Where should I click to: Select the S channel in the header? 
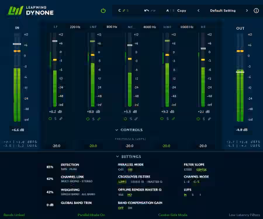[127, 10]
